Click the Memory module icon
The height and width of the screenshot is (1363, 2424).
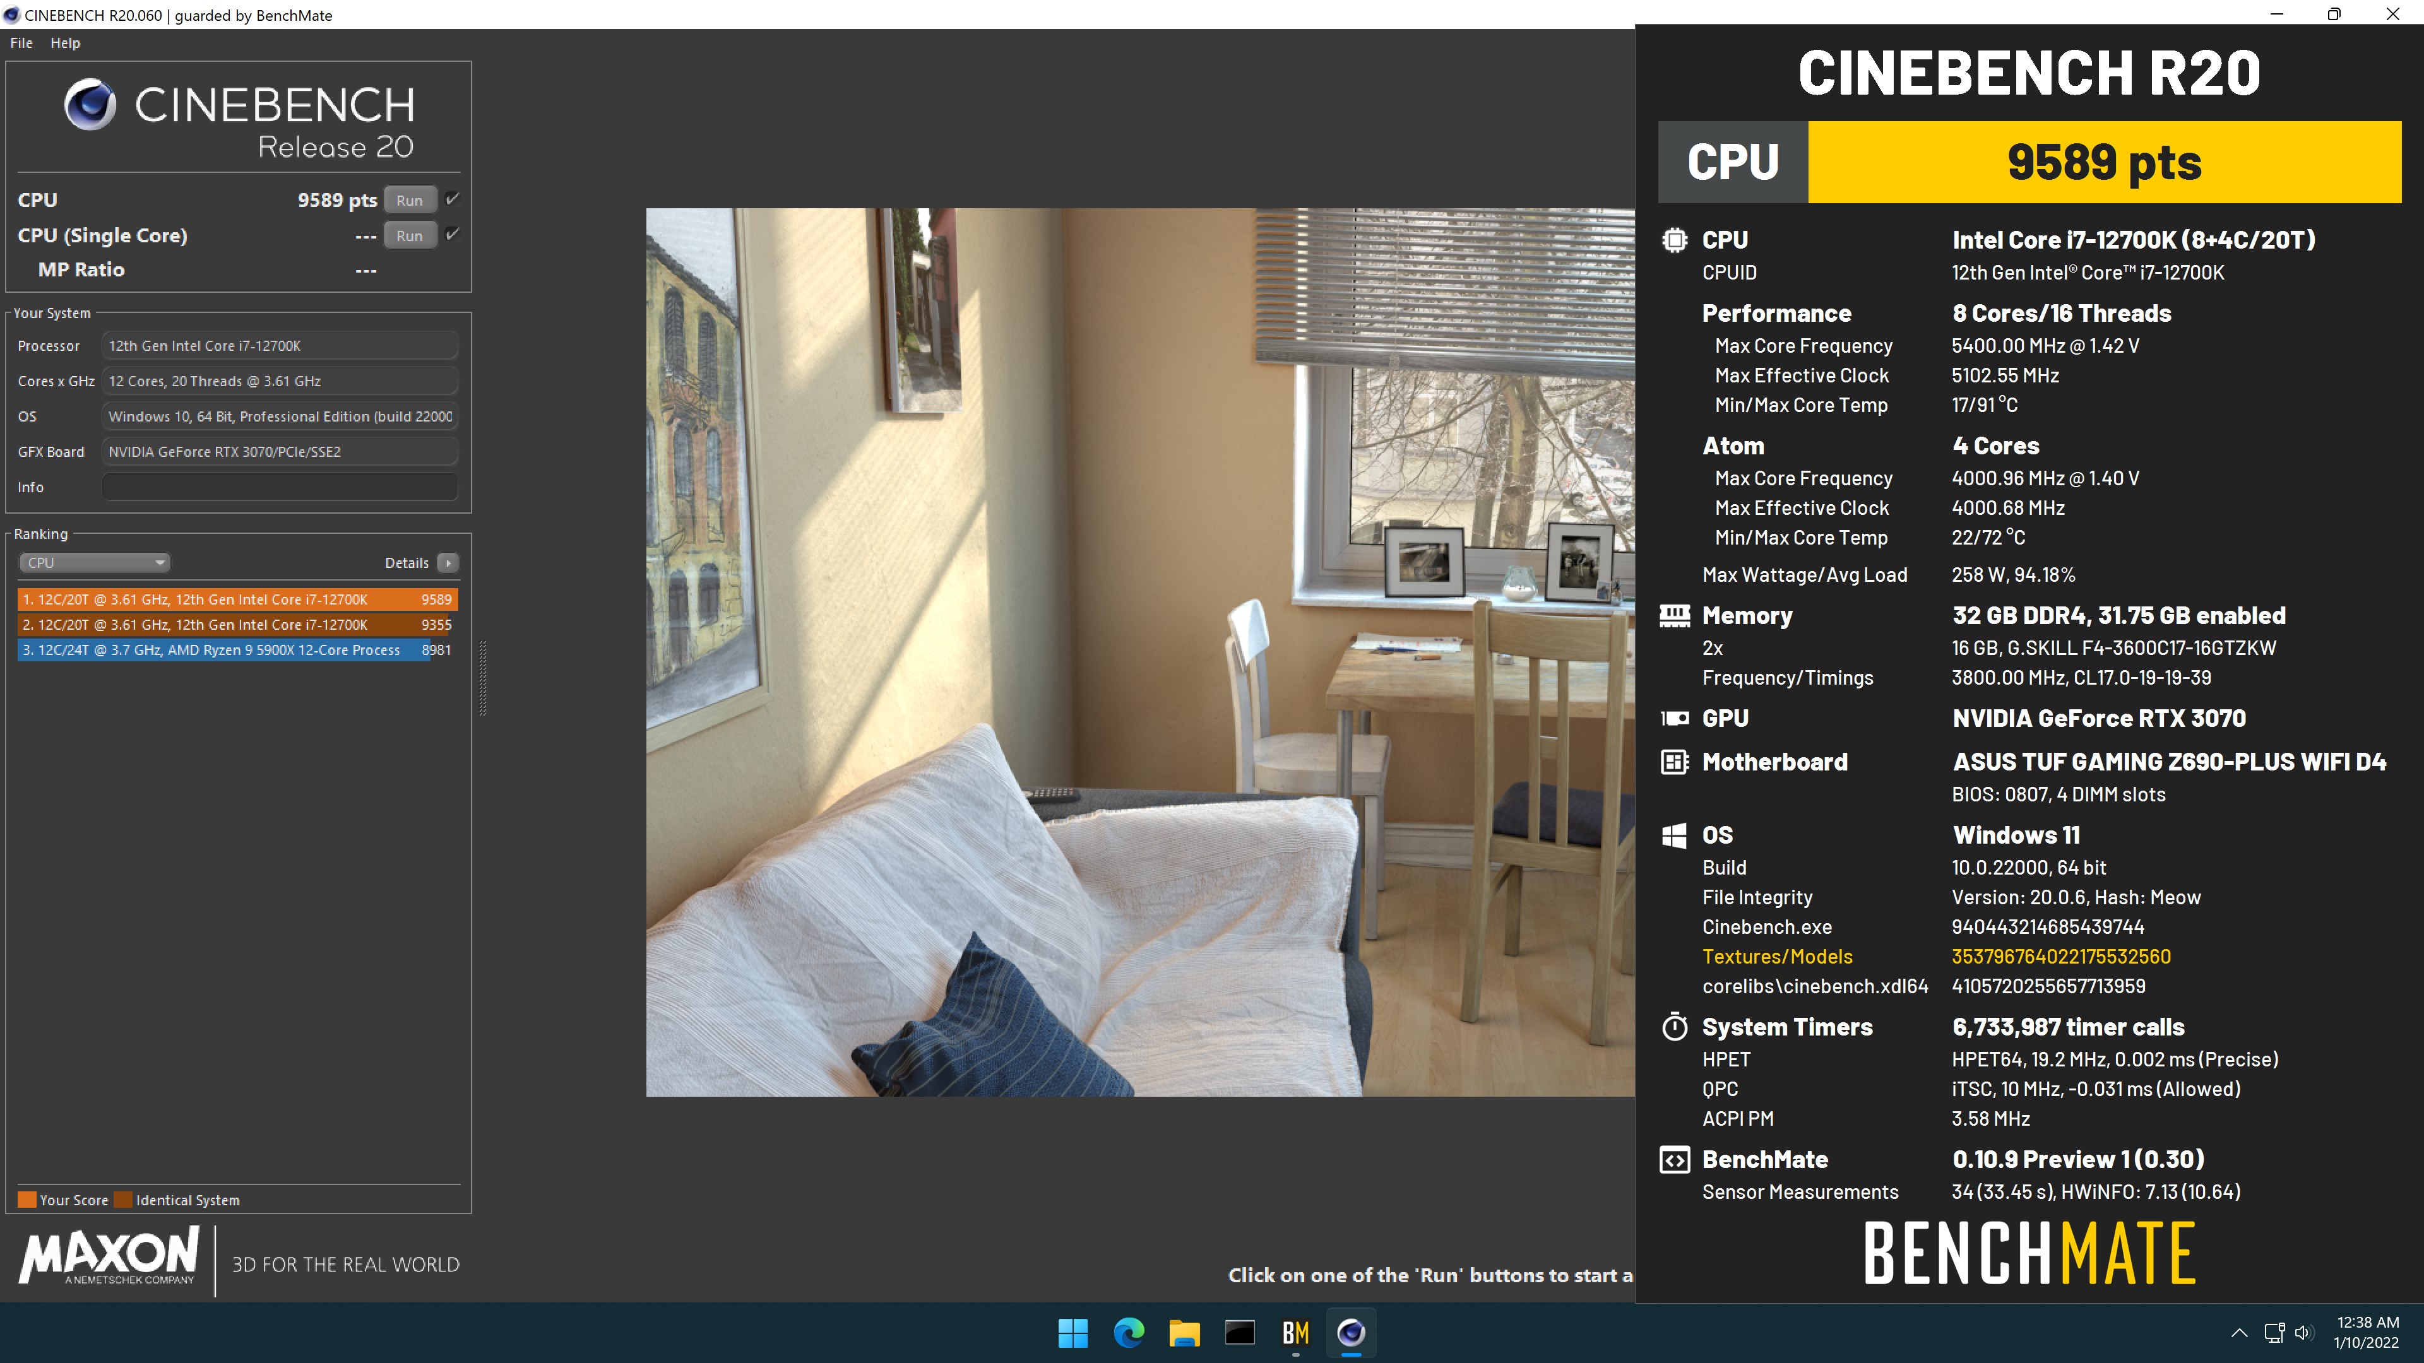pos(1674,615)
